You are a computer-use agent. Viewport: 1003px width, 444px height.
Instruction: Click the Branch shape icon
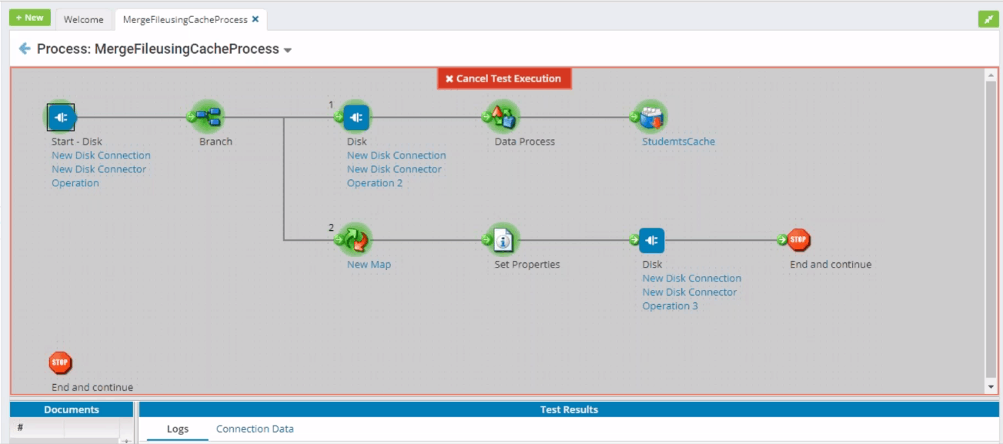[x=209, y=118]
